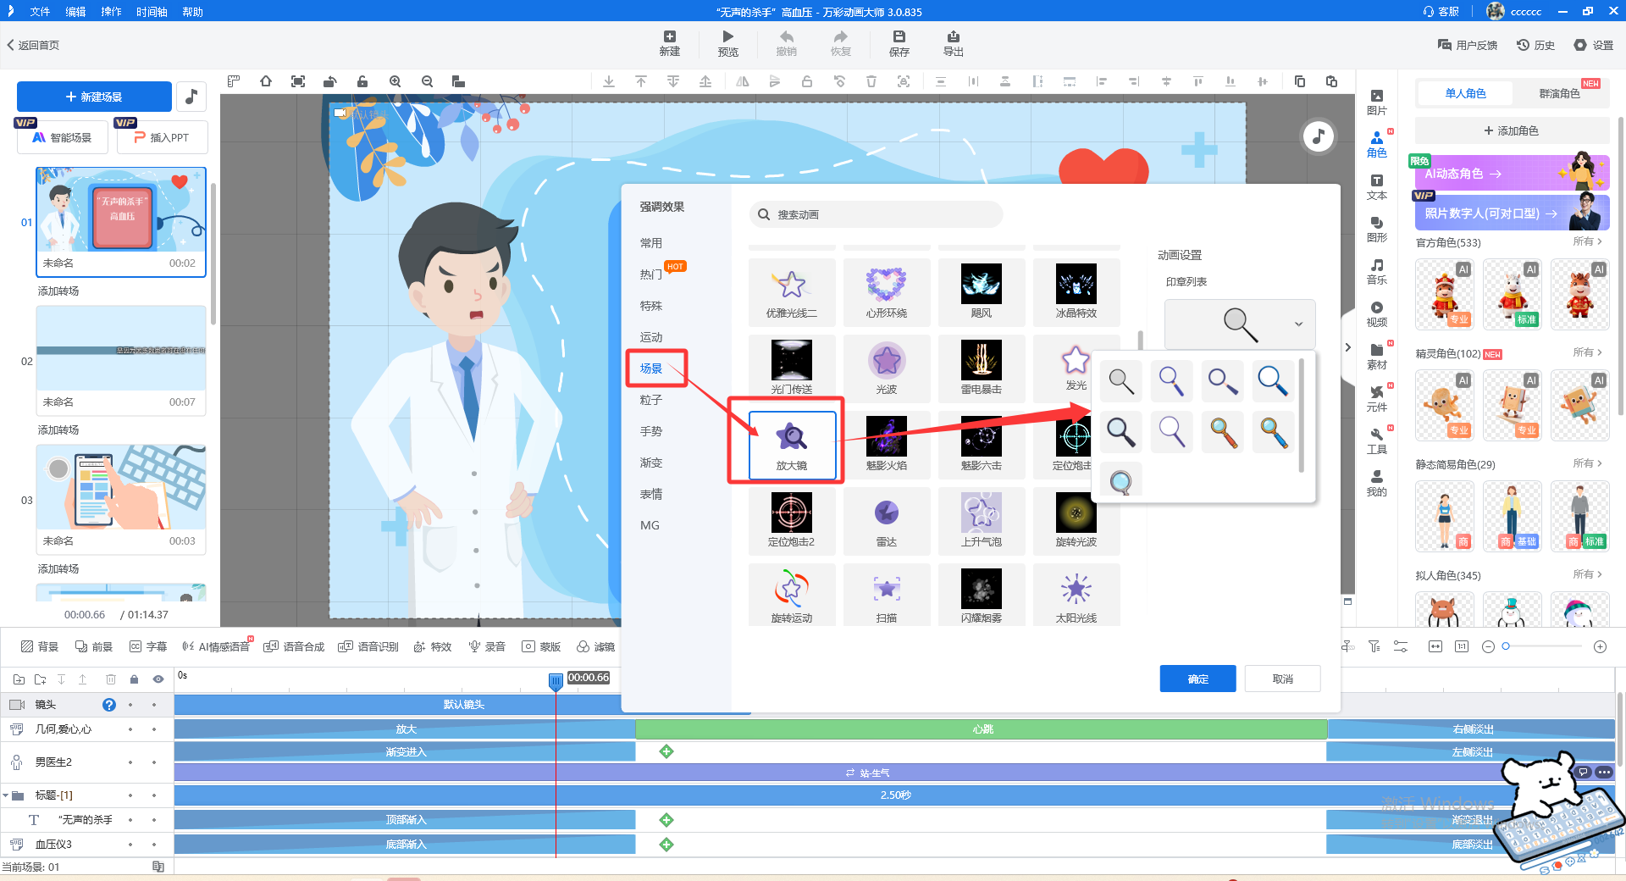
Task: Toggle the timeline eye visibility icon
Action: pyautogui.click(x=158, y=679)
